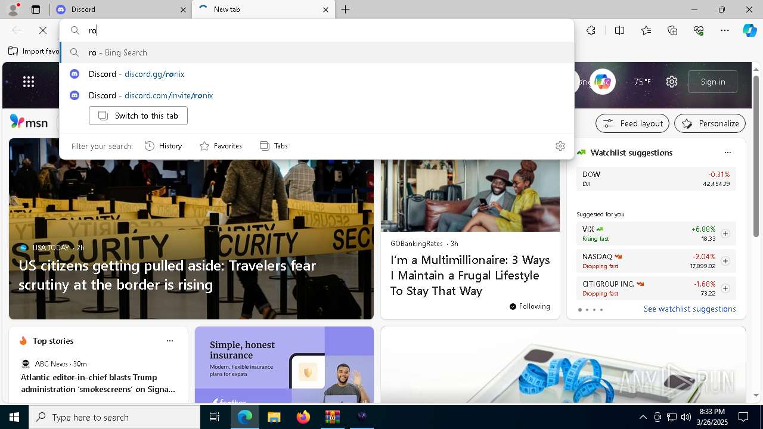Open address bar search settings gear
This screenshot has height=429, width=763.
coord(560,146)
